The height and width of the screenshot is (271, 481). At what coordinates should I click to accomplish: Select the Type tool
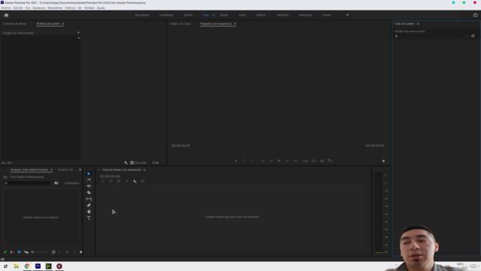click(89, 218)
